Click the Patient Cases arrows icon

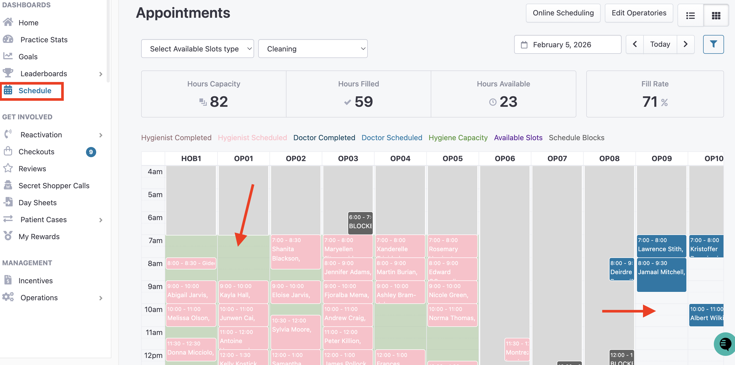click(8, 219)
